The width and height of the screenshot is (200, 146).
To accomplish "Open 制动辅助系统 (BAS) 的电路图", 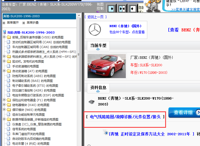I will pyautogui.click(x=32, y=81).
